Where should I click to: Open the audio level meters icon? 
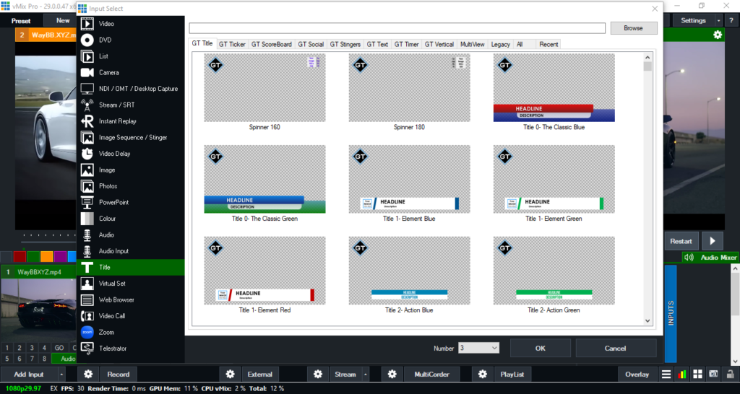click(682, 375)
